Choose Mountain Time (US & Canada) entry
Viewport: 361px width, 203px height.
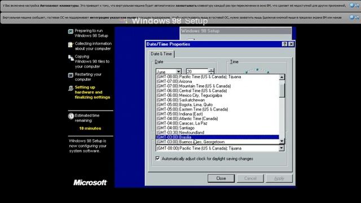click(217, 86)
